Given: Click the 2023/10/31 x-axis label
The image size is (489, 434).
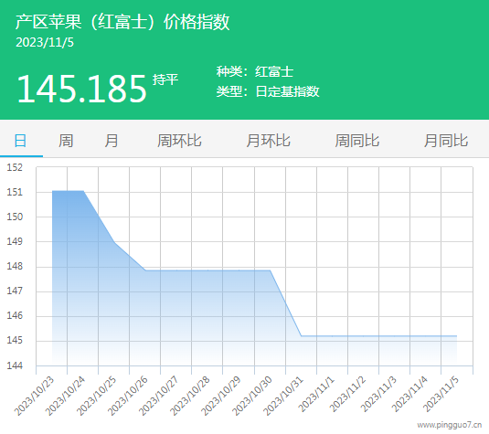Looking at the screenshot, I should [x=283, y=396].
